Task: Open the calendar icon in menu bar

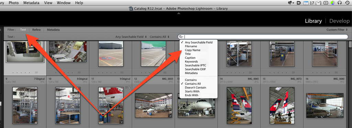Action: (306, 3)
